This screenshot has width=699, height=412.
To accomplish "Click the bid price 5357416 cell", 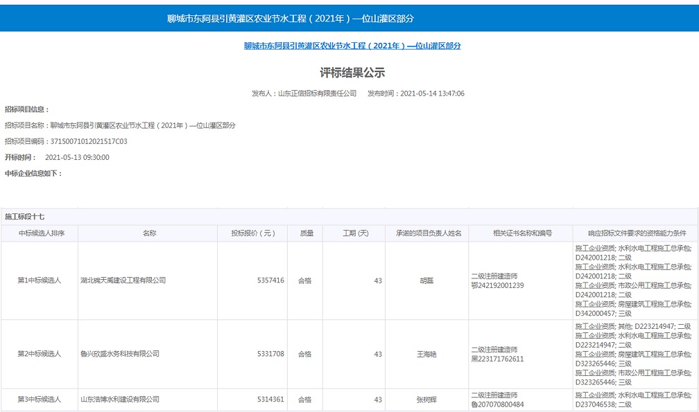I will (270, 280).
